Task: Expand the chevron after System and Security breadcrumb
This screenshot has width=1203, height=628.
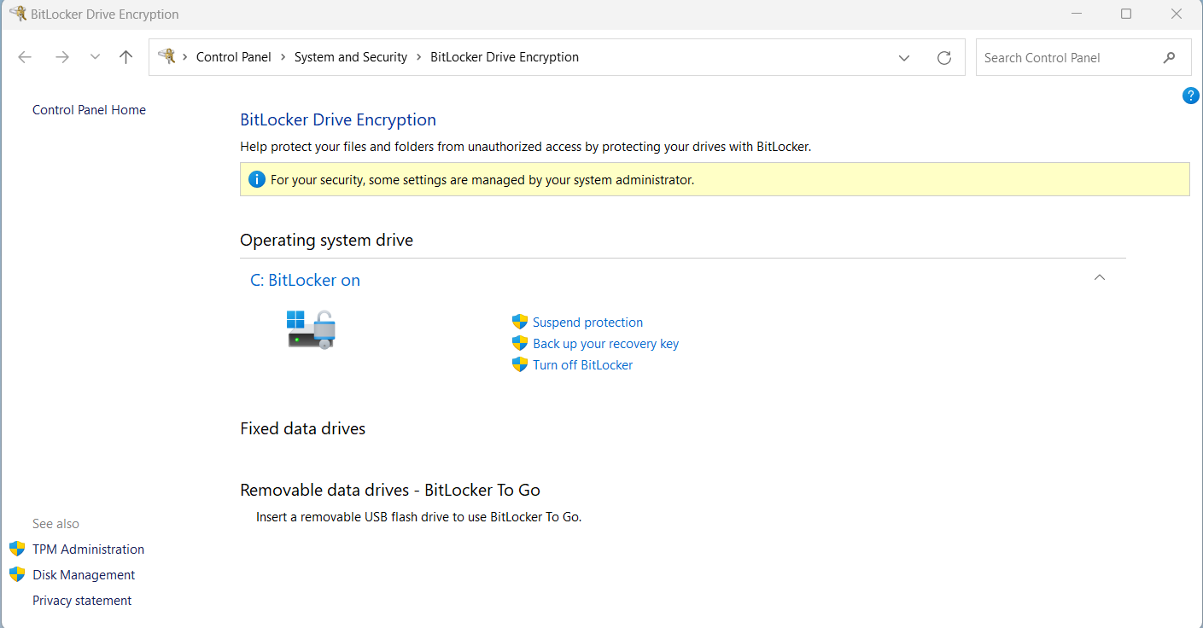Action: pos(419,57)
